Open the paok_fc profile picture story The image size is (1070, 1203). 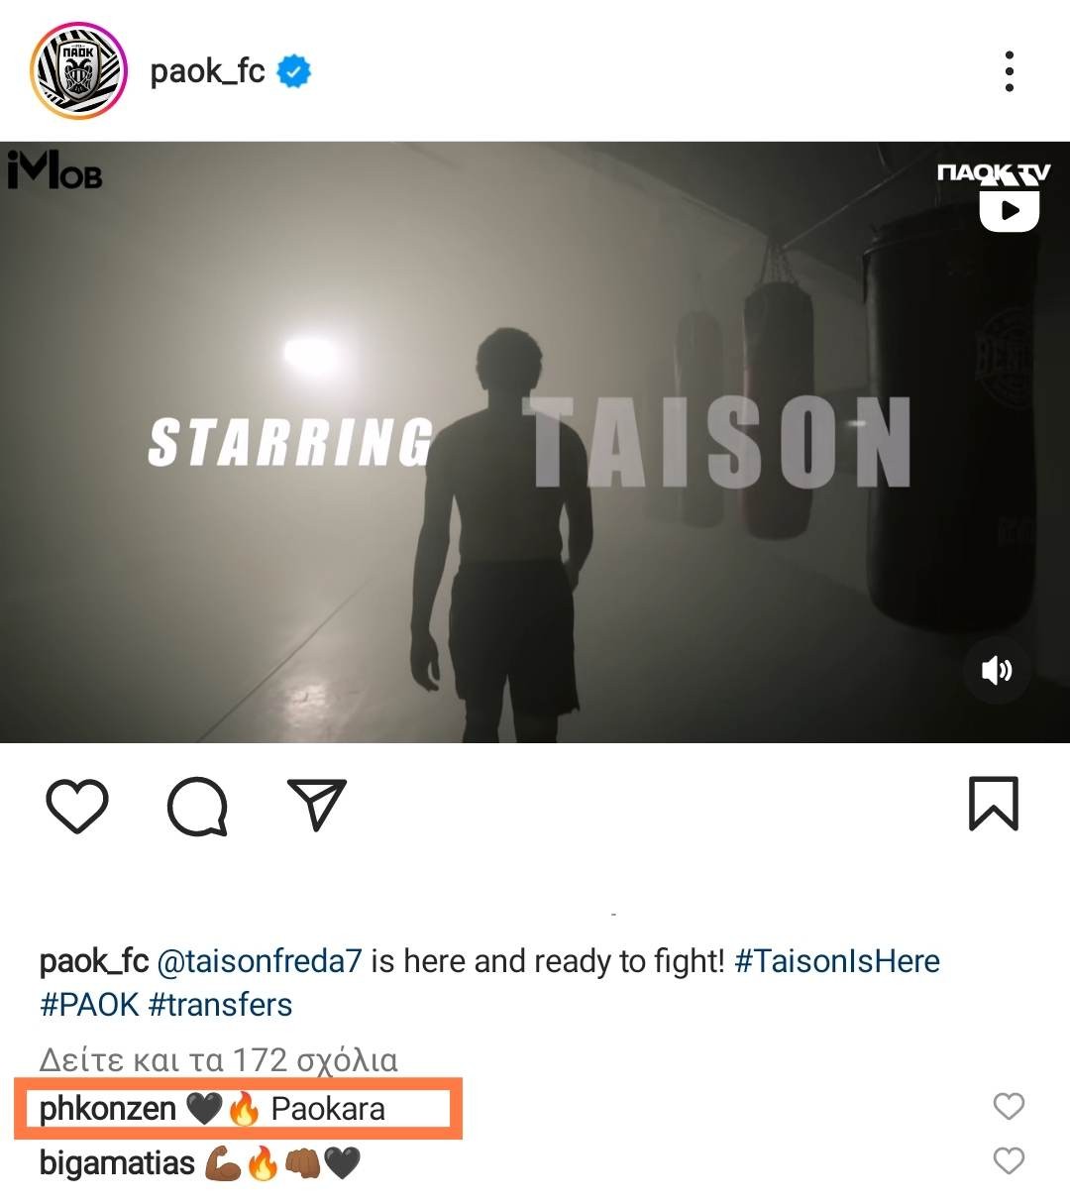click(79, 71)
